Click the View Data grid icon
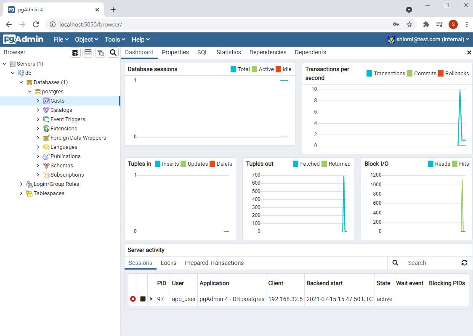 88,53
